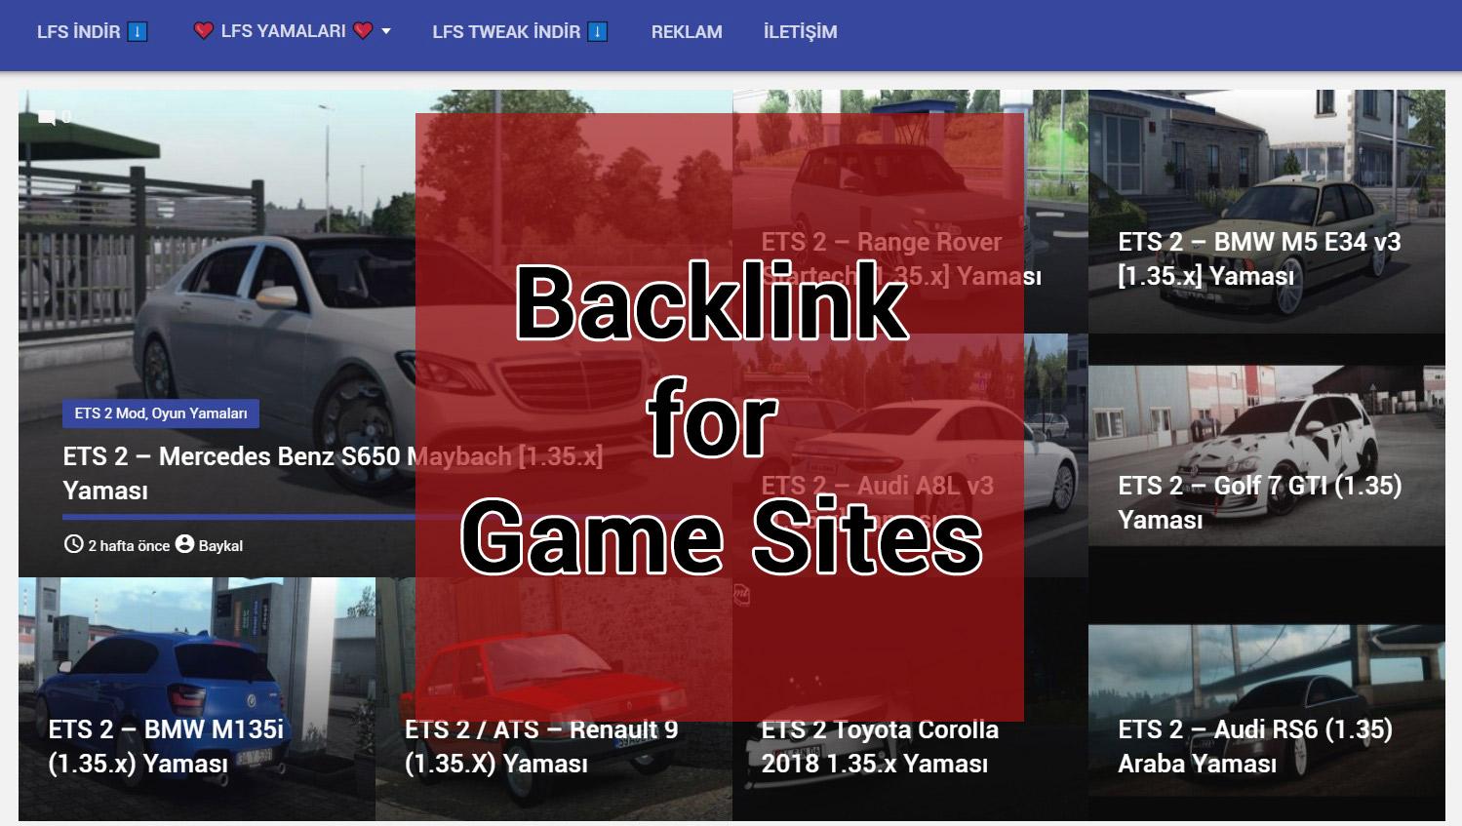Image resolution: width=1462 pixels, height=826 pixels.
Task: Click the heart icon left of LFS YAMALARI
Action: coord(204,30)
